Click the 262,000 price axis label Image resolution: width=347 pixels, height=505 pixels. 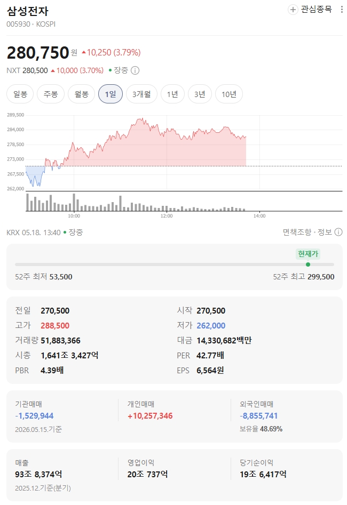(x=15, y=189)
